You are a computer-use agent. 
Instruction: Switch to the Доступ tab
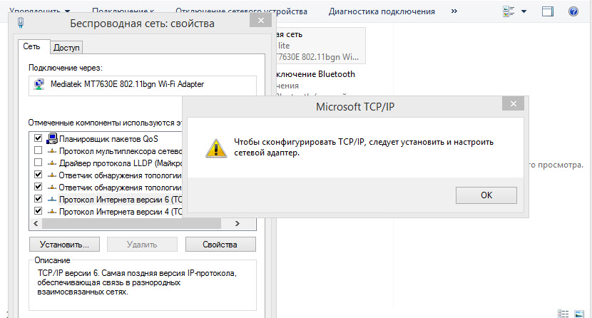67,47
